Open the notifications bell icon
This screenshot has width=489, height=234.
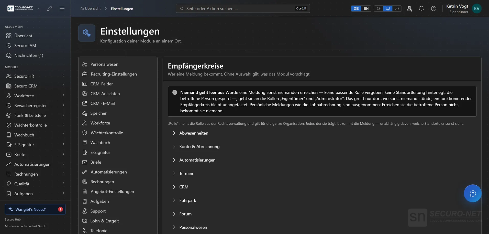point(421,8)
